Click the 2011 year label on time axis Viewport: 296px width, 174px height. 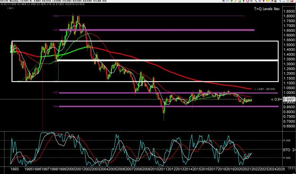tap(163, 169)
